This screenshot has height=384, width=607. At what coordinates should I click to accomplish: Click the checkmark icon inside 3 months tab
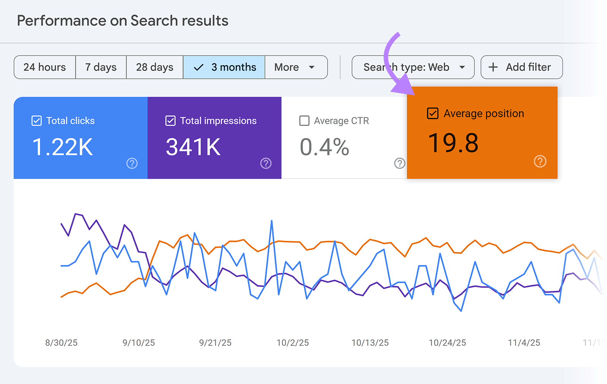(198, 67)
